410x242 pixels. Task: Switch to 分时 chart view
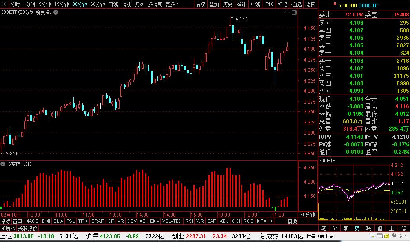(15, 4)
